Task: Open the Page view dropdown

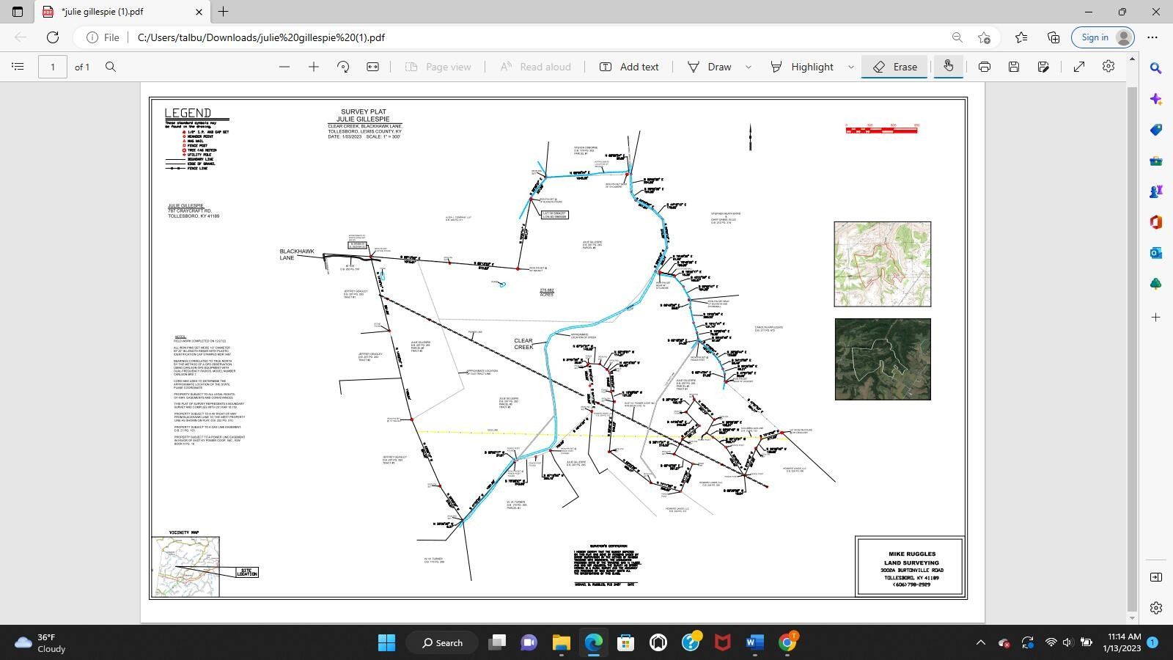Action: pyautogui.click(x=438, y=66)
